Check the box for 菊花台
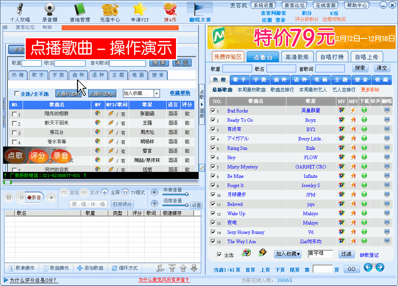 click(14, 133)
